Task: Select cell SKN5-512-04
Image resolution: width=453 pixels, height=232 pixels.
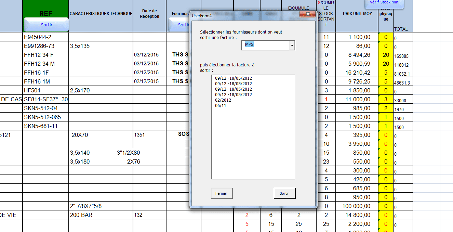Action: (46, 108)
